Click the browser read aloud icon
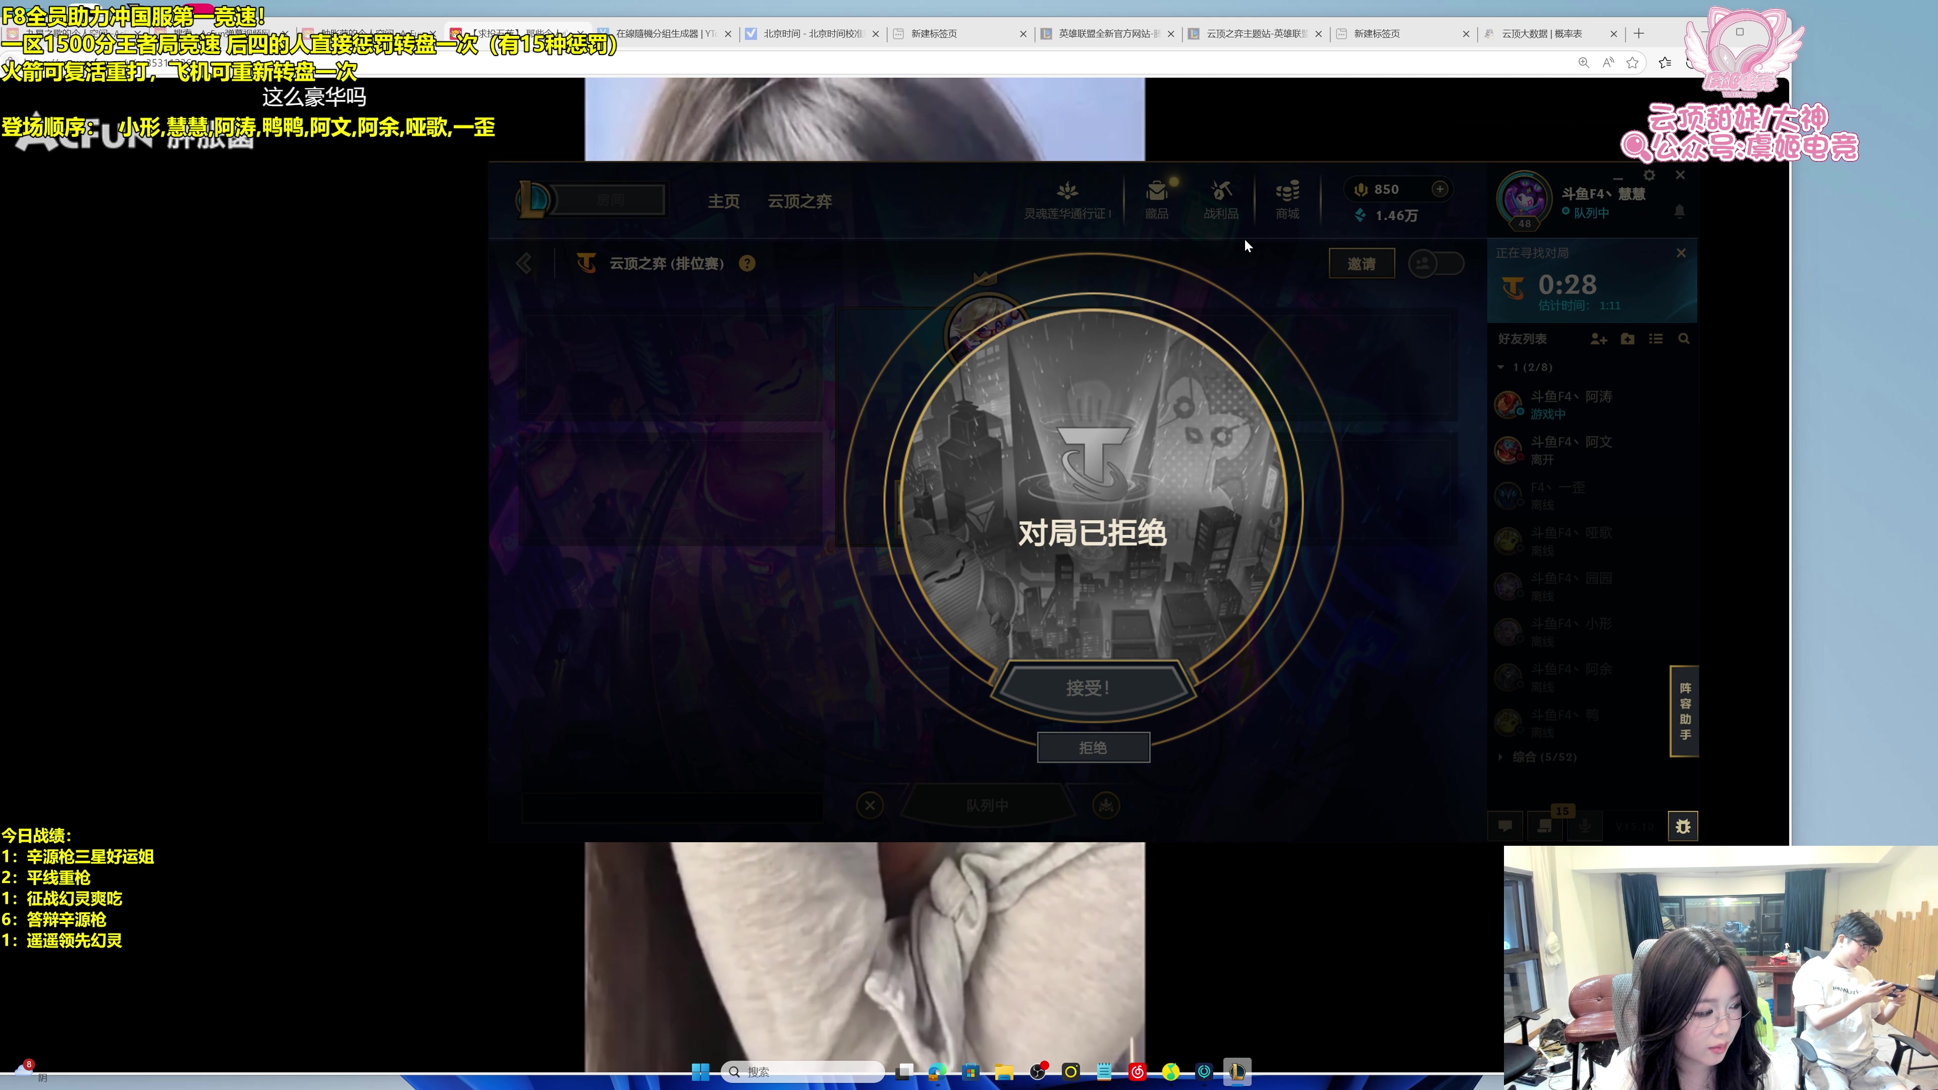The height and width of the screenshot is (1090, 1938). click(x=1608, y=63)
